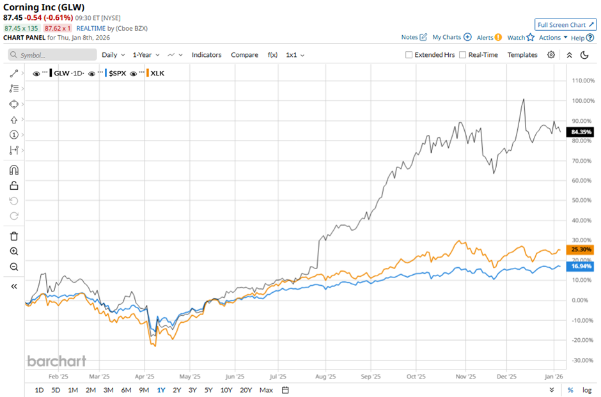Click the orange XLK color swatch
This screenshot has height=397, width=601.
coord(148,73)
